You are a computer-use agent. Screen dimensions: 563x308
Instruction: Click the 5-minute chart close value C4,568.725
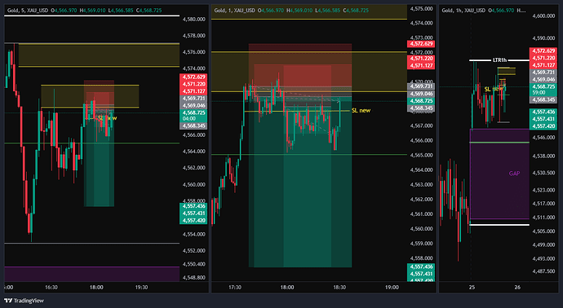(x=150, y=11)
